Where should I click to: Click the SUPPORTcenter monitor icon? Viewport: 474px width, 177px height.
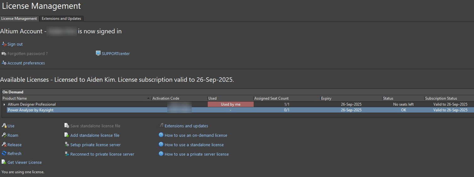point(98,53)
